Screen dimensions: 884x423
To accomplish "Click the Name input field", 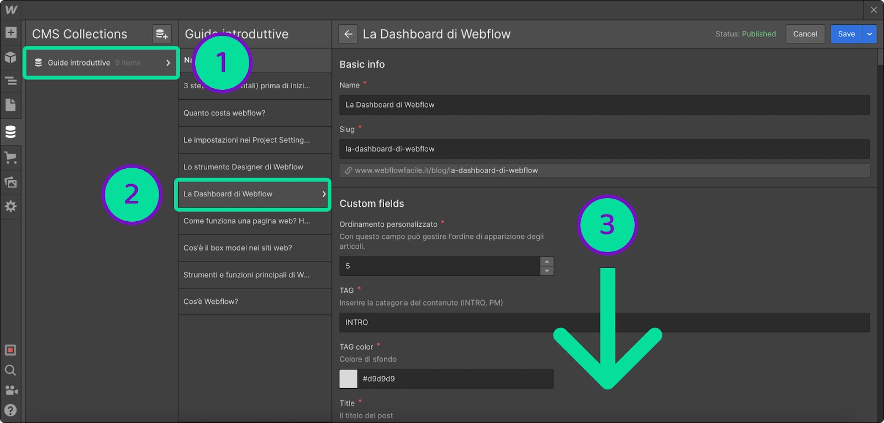I will (x=604, y=105).
